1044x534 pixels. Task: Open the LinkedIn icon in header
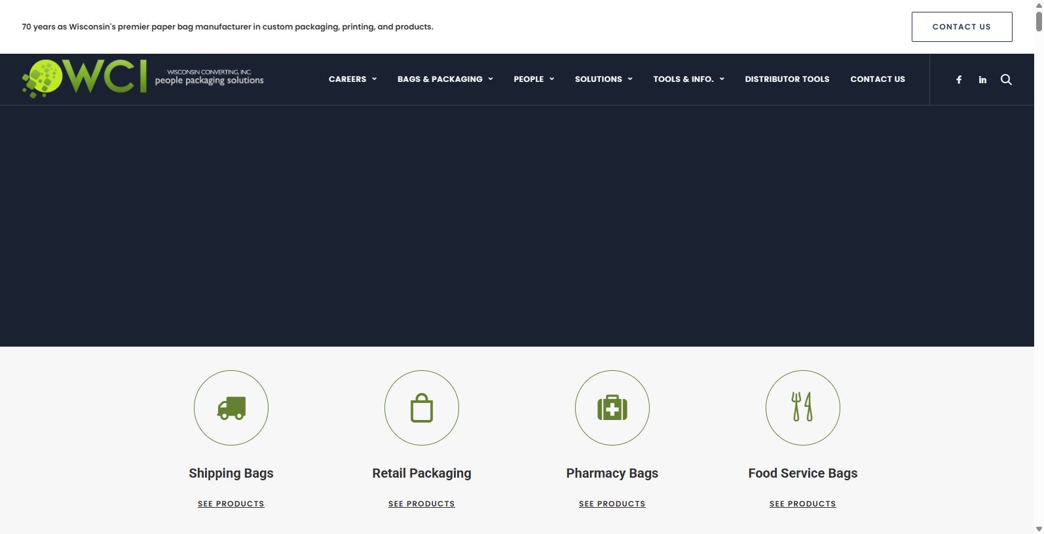pyautogui.click(x=982, y=79)
